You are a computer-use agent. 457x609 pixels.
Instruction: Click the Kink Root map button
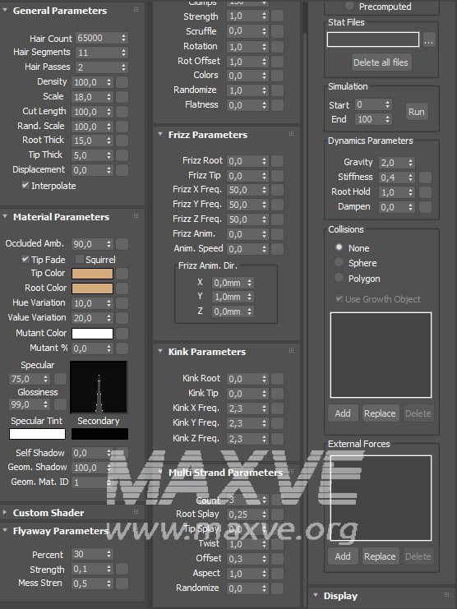click(x=277, y=379)
